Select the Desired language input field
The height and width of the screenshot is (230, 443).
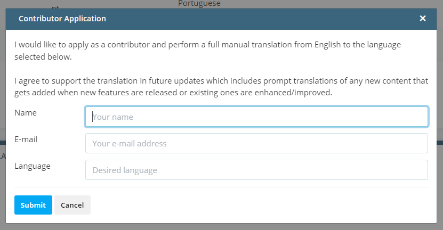[x=256, y=170]
